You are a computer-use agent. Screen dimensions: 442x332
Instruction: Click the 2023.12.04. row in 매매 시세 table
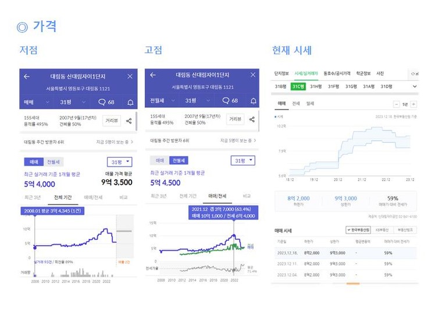345,275
